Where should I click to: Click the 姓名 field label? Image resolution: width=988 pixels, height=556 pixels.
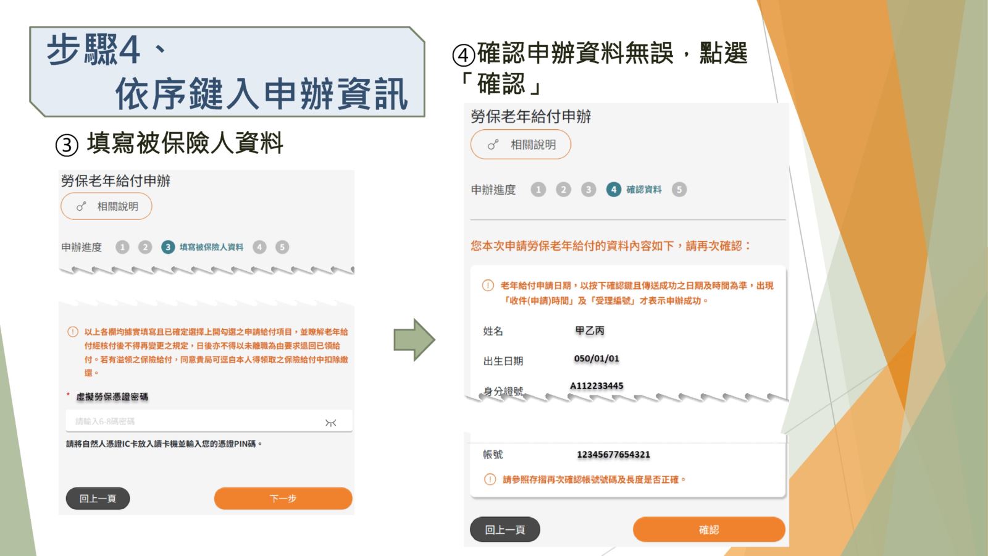(493, 331)
